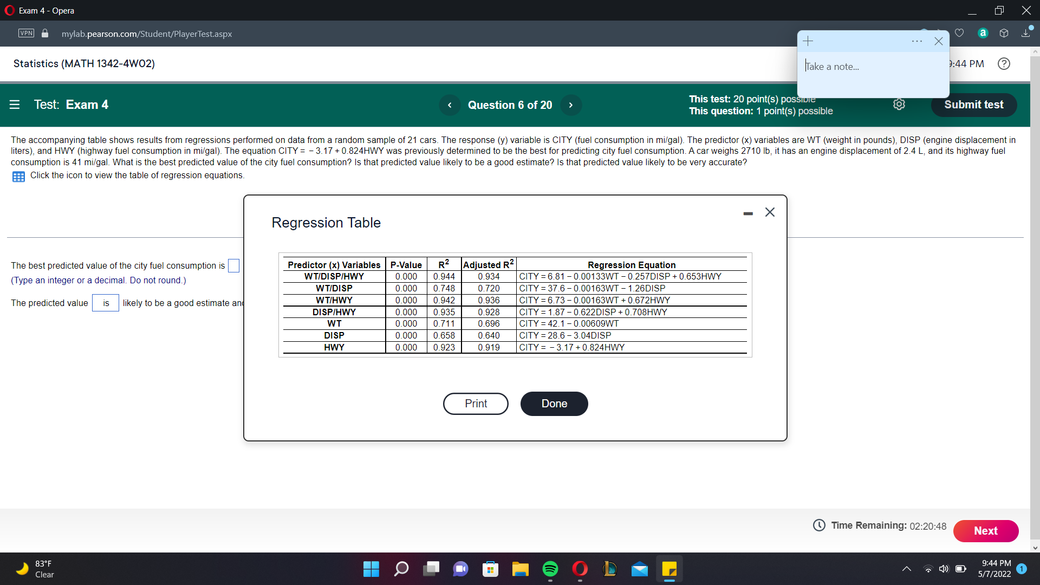Click the city fuel consumption answer box

pyautogui.click(x=233, y=265)
